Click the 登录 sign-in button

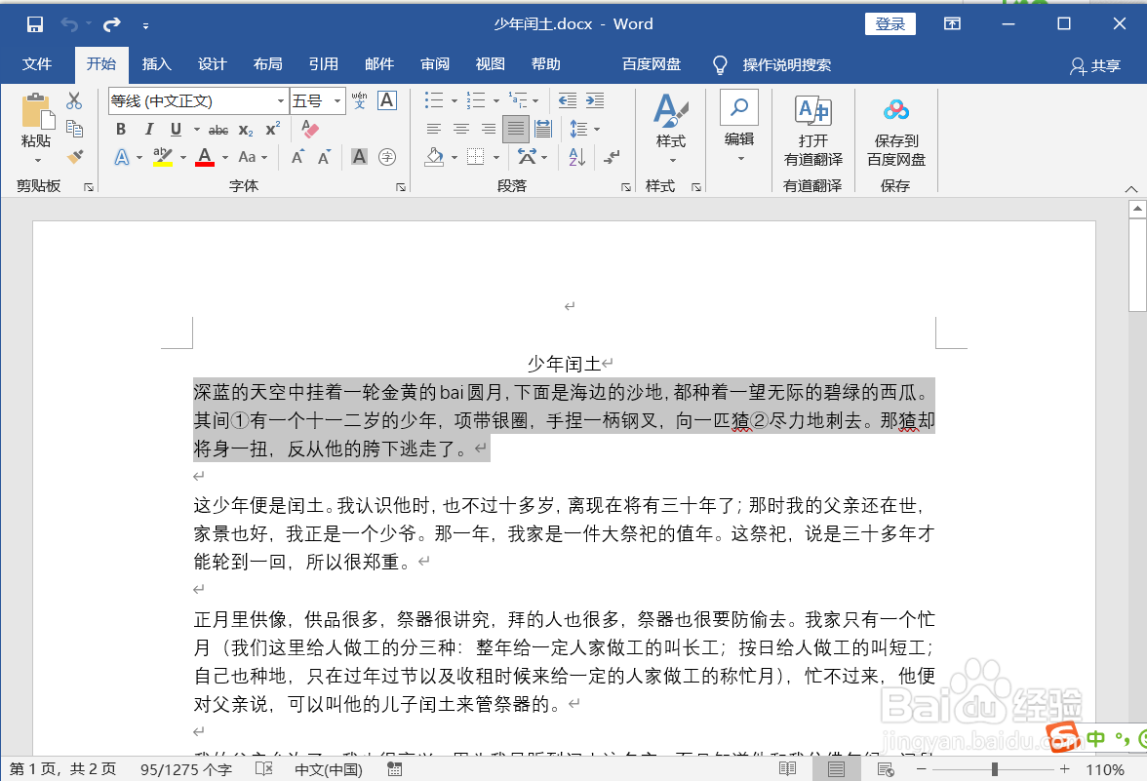click(x=890, y=23)
